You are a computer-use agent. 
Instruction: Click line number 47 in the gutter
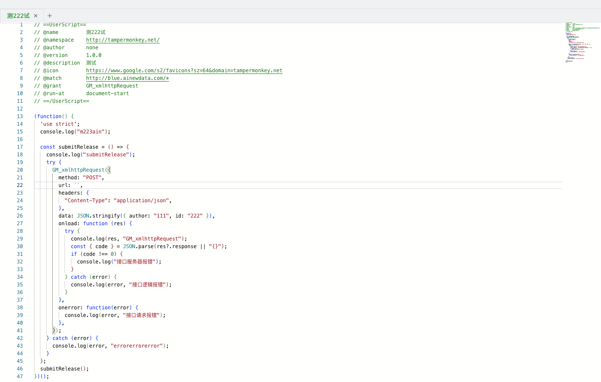(x=20, y=376)
